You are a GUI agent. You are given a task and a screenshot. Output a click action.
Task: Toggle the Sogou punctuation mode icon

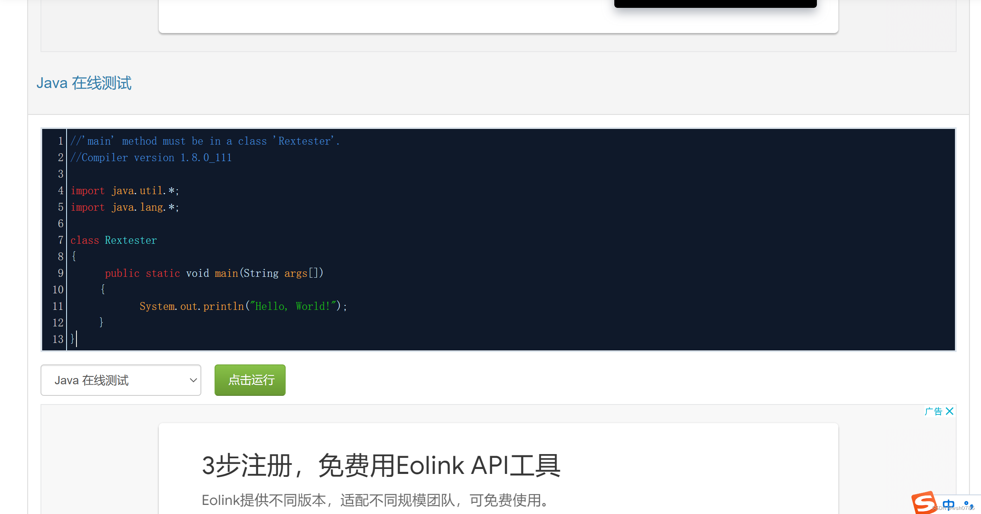[968, 505]
